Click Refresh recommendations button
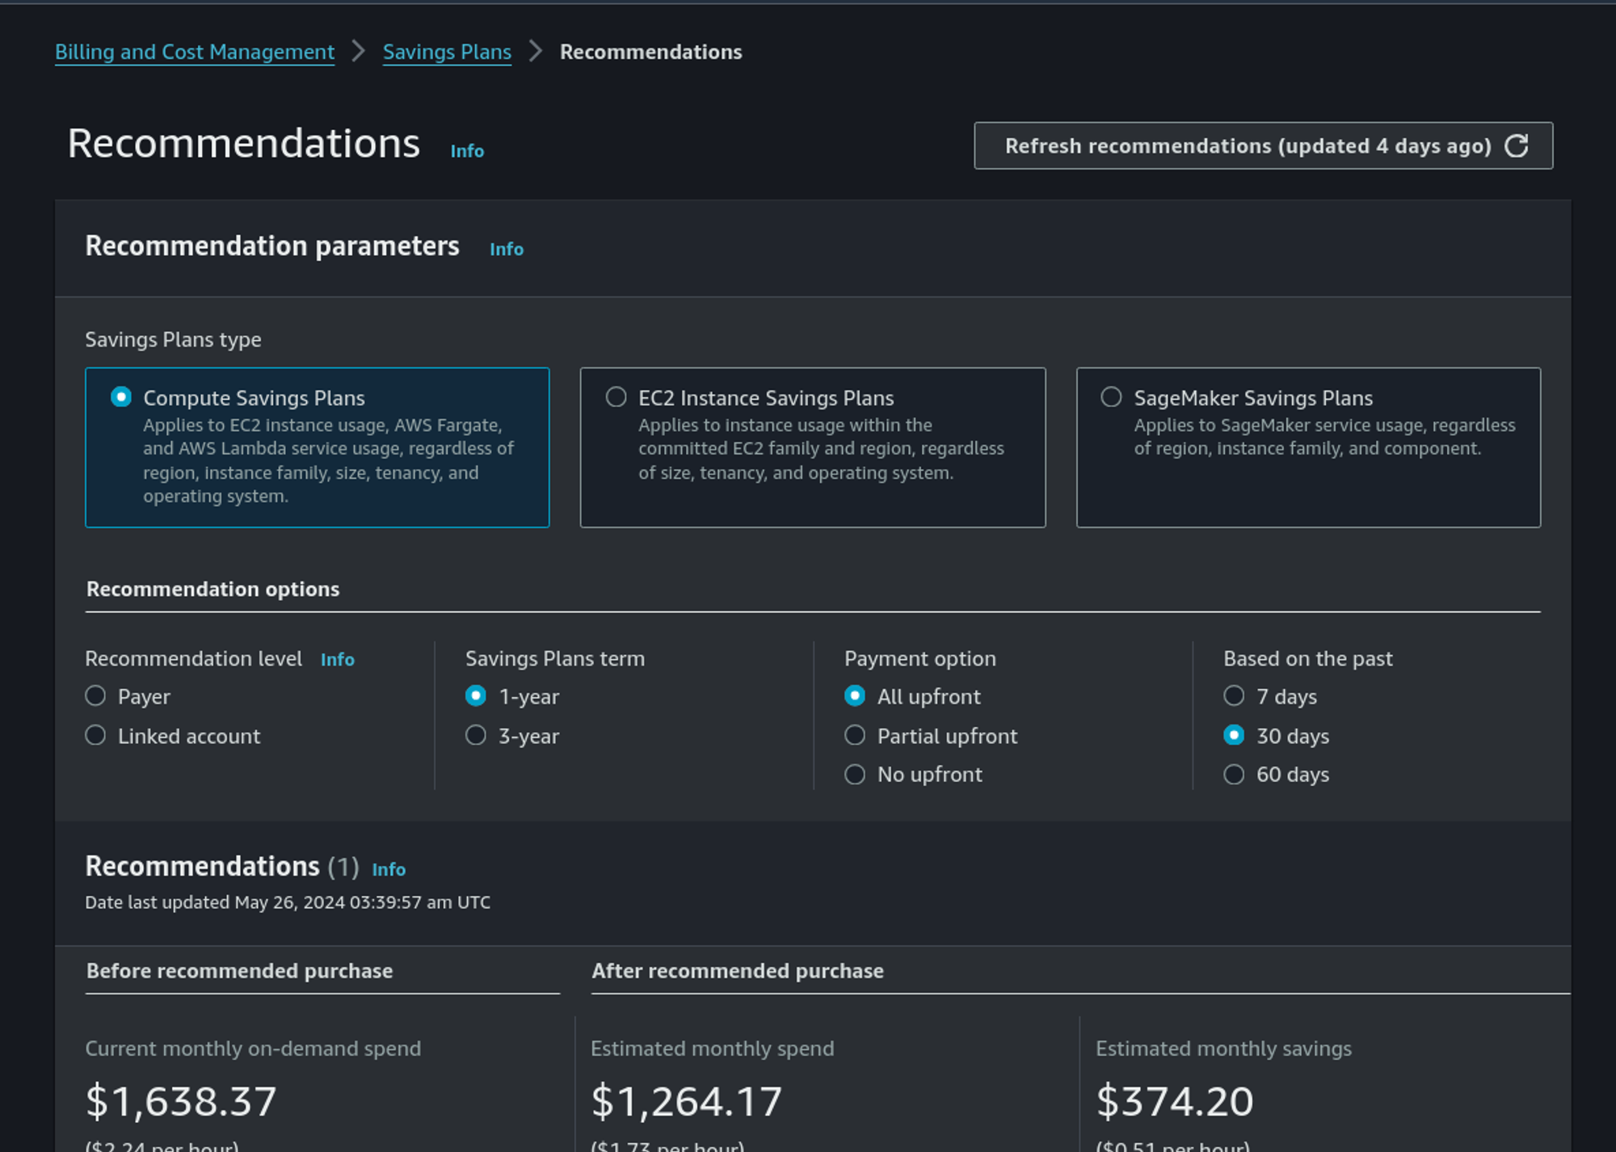Screen dimensions: 1616x1152 coord(1262,145)
